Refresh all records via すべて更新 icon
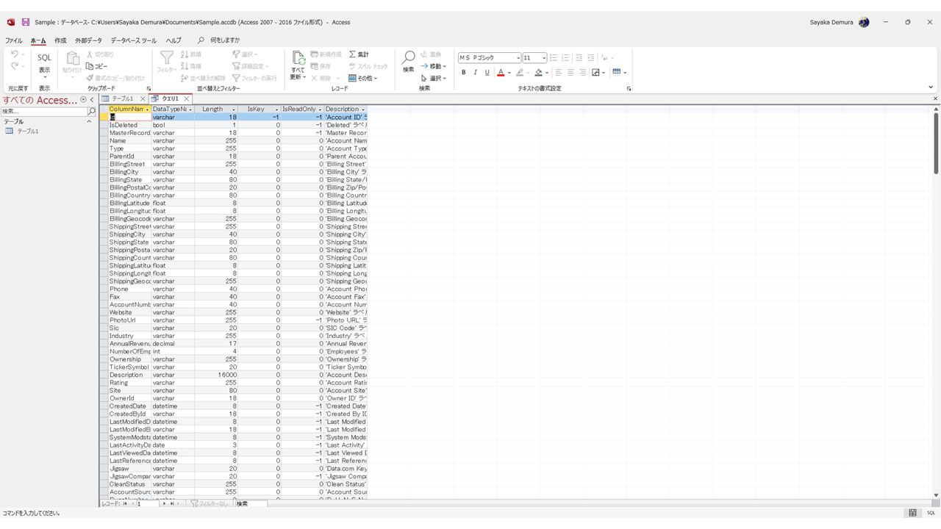 [297, 59]
